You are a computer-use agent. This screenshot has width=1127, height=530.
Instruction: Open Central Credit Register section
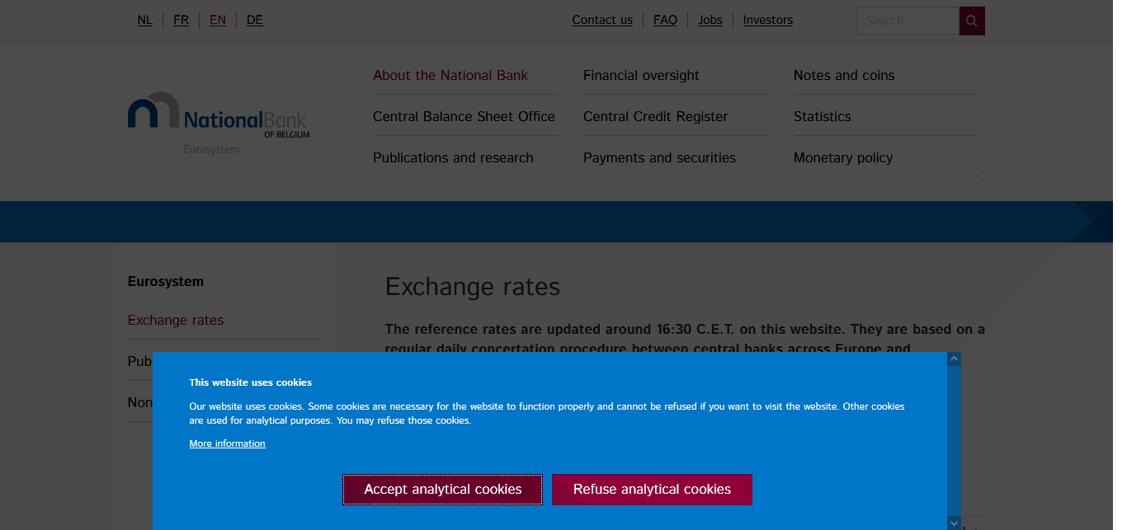(x=655, y=116)
